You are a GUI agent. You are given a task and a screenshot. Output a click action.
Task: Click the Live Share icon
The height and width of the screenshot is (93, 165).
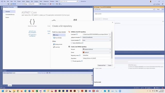click(154, 4)
